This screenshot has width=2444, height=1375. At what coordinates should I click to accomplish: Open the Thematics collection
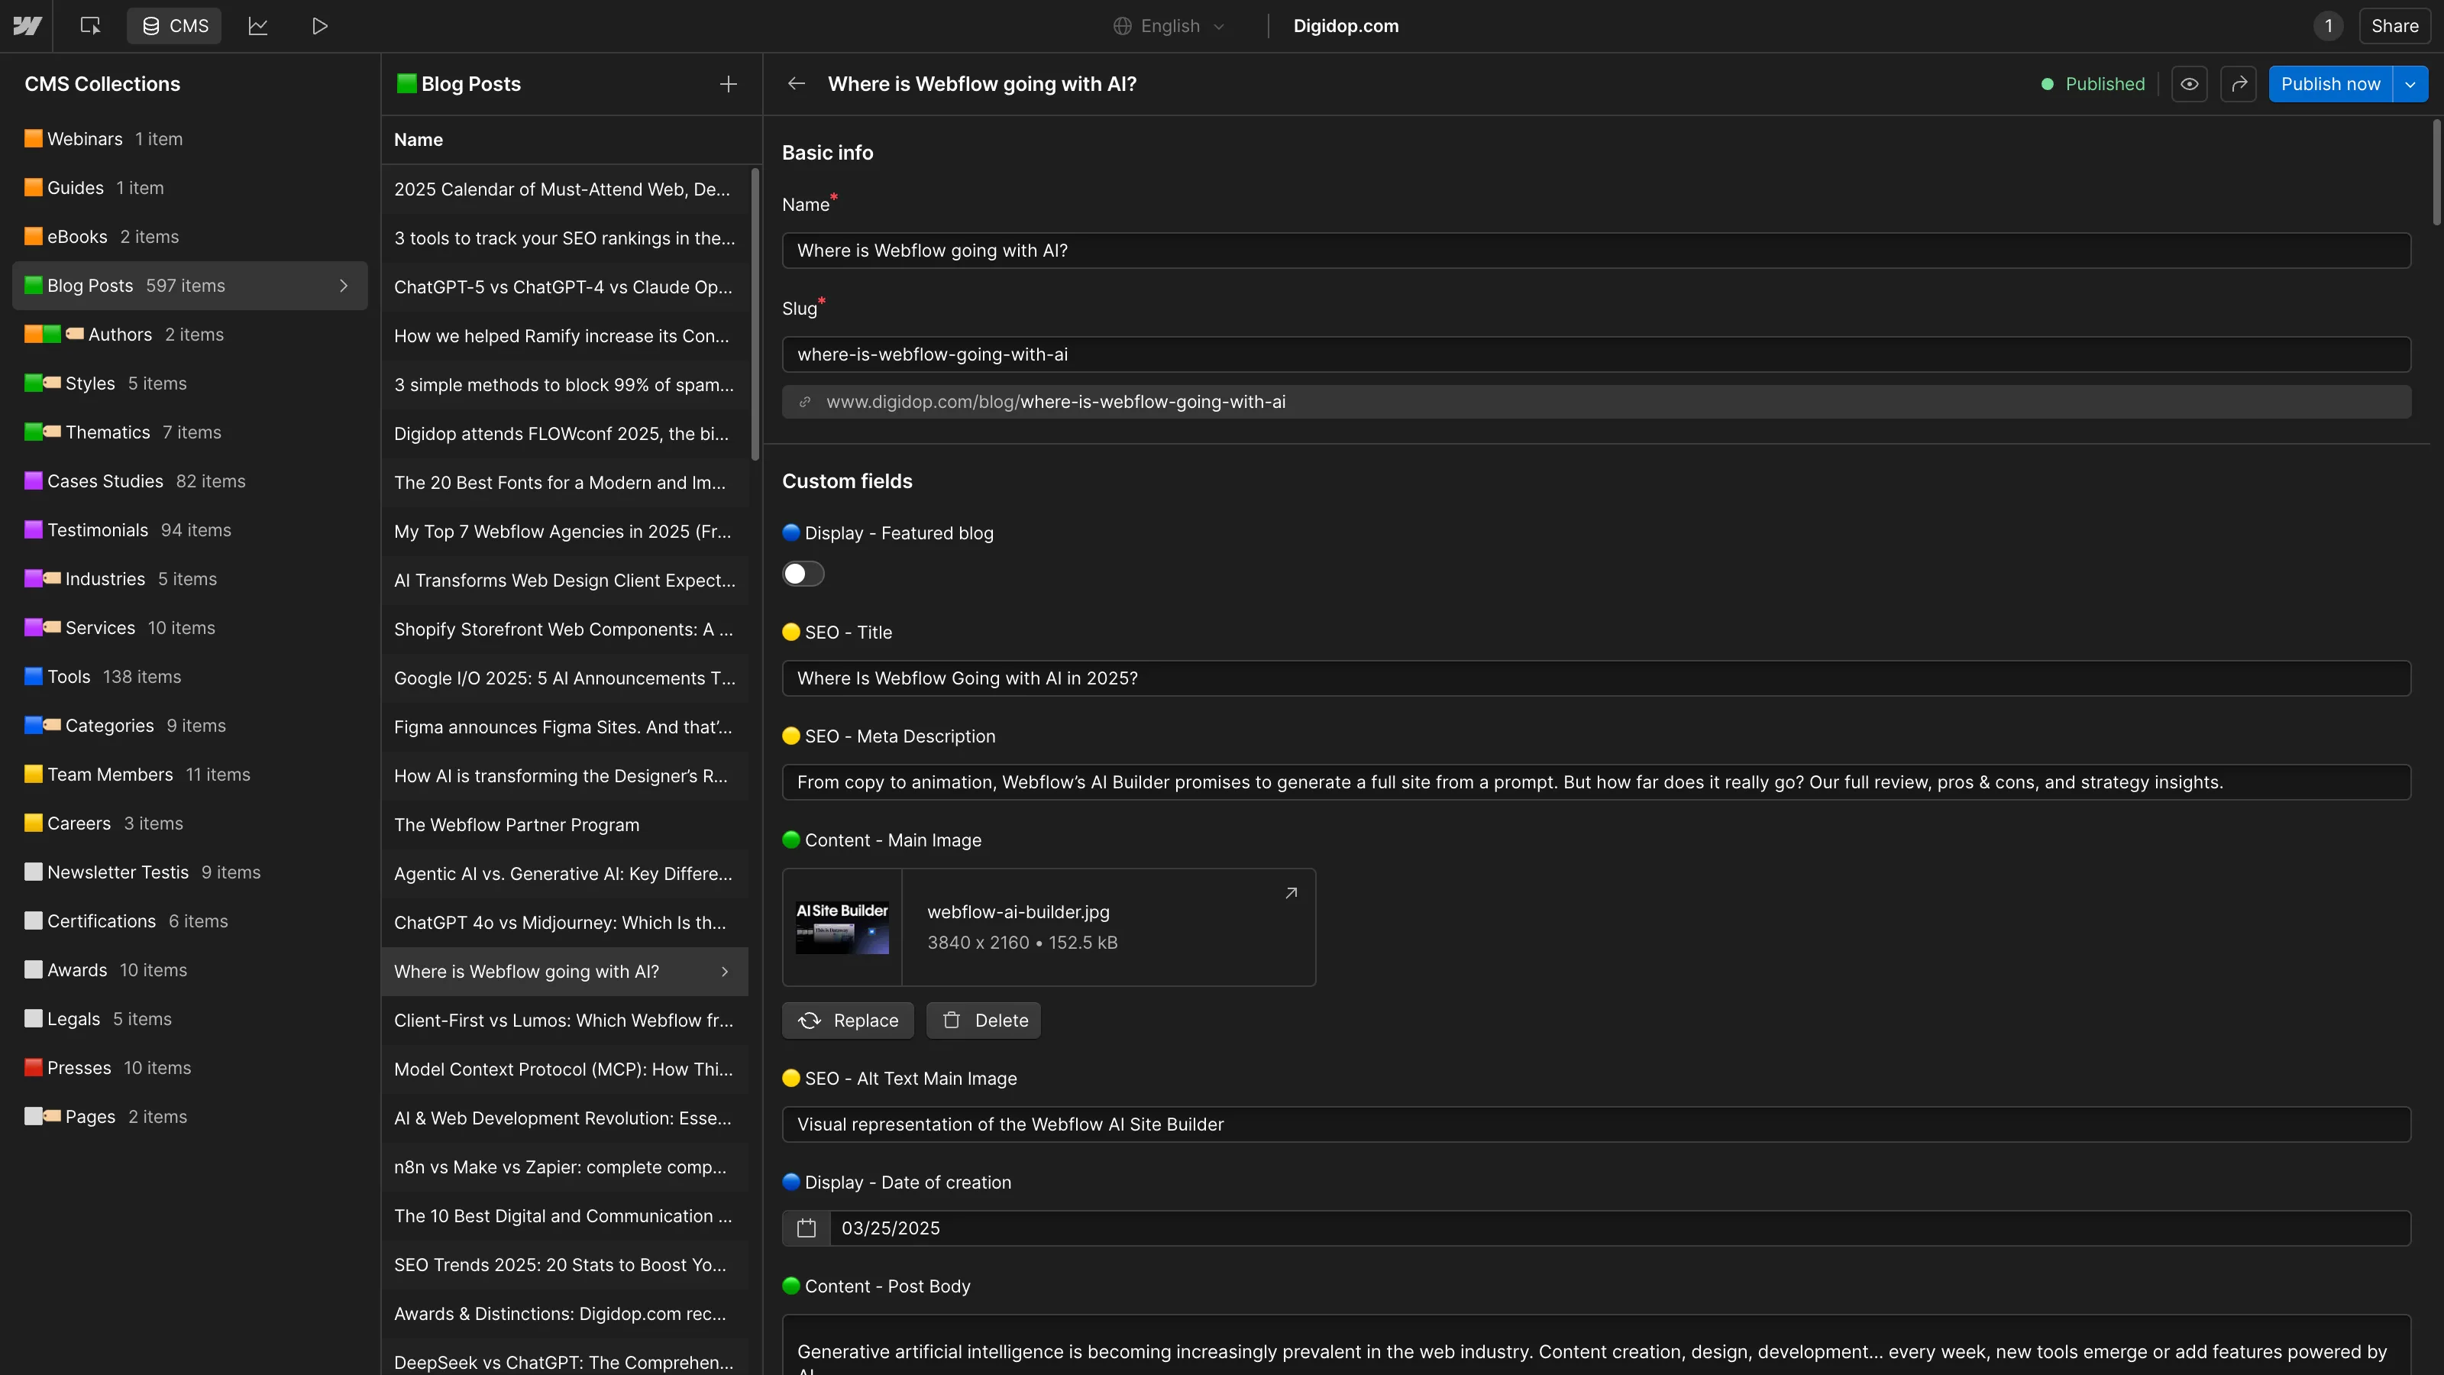[x=189, y=432]
